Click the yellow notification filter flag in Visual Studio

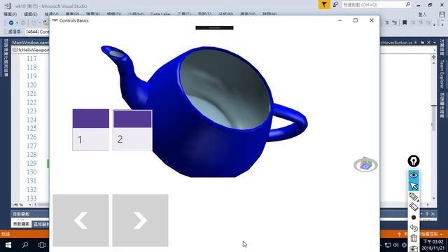[324, 5]
